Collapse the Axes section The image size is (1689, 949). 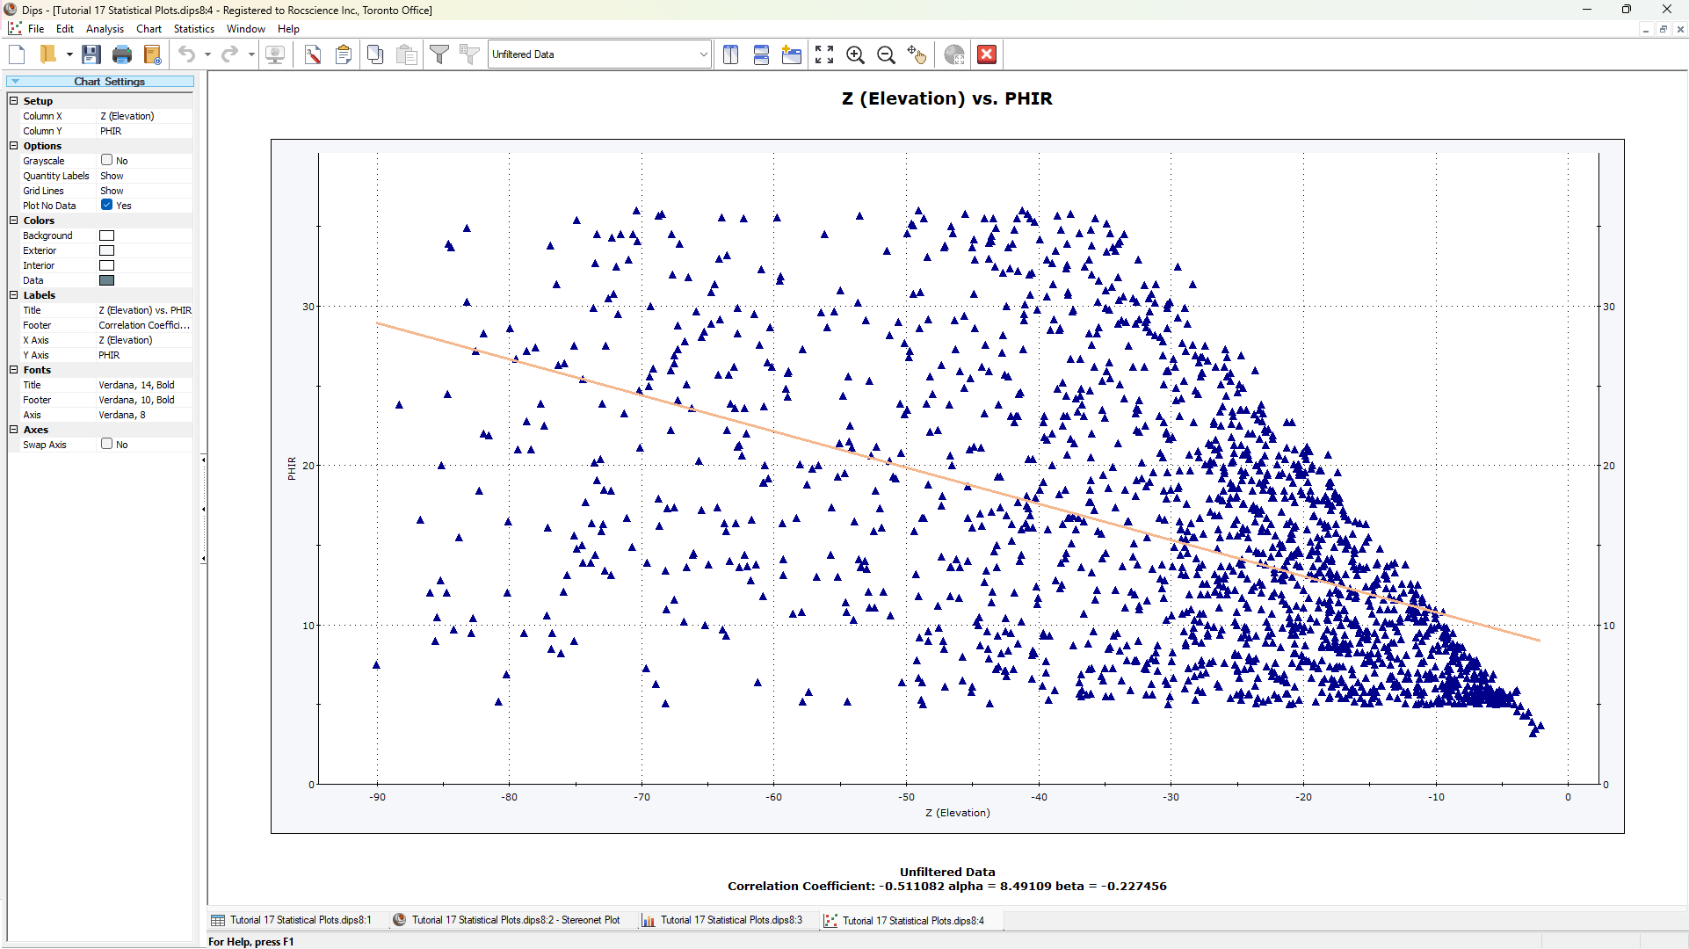(14, 430)
